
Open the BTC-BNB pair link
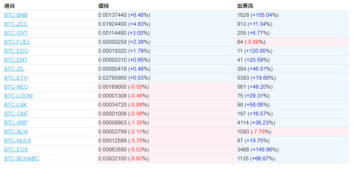point(16,15)
